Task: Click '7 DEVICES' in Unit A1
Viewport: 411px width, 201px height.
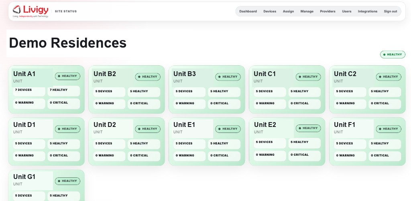Action: [x=29, y=91]
